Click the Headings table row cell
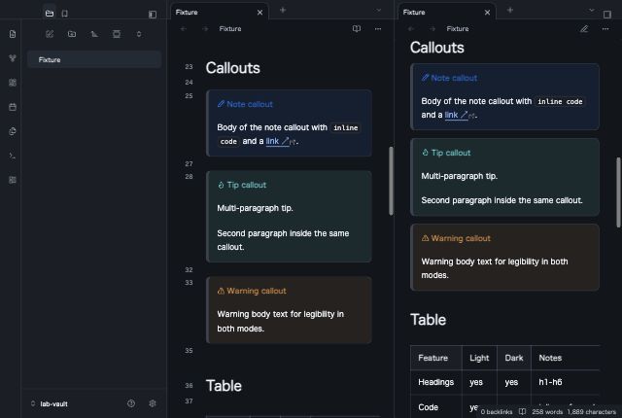The image size is (622, 418). (436, 382)
